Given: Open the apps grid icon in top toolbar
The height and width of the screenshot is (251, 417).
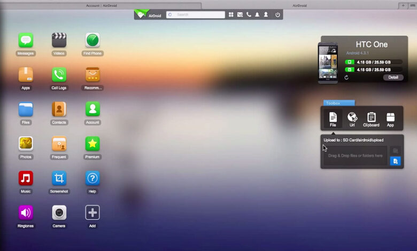Looking at the screenshot, I should click(x=231, y=14).
